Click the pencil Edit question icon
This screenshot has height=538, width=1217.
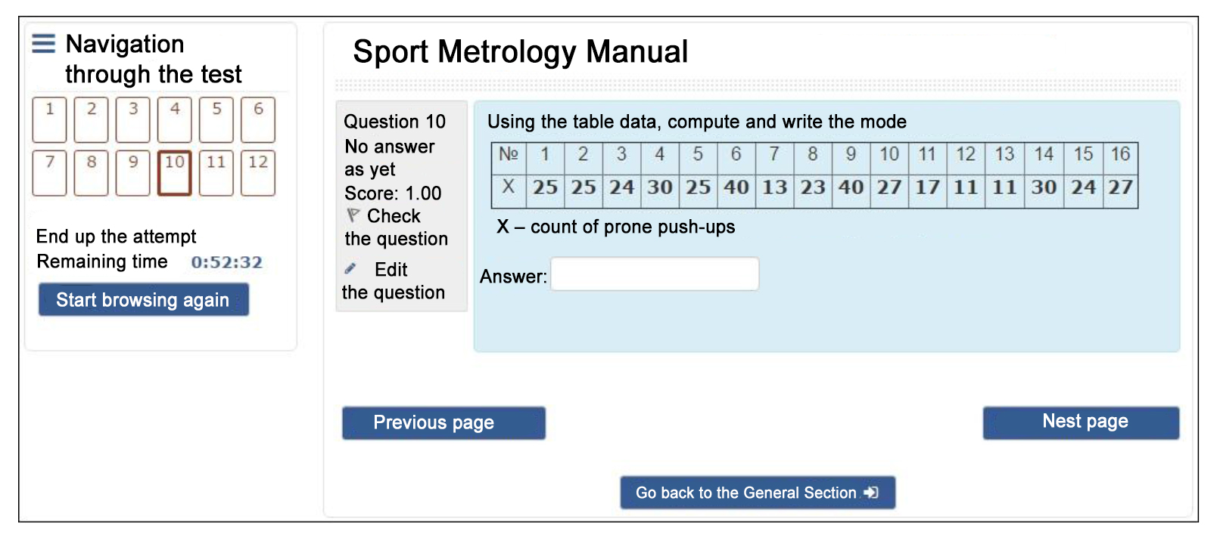pyautogui.click(x=350, y=269)
